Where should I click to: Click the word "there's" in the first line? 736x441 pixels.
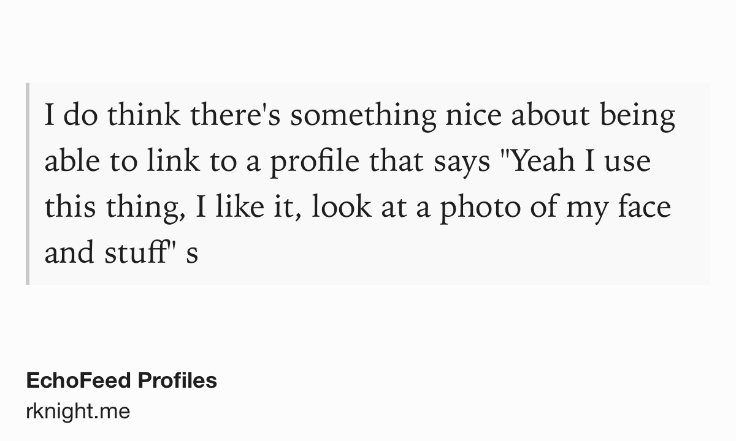point(236,116)
